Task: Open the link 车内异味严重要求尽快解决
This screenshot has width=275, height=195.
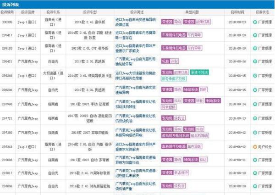Action: pos(135,147)
